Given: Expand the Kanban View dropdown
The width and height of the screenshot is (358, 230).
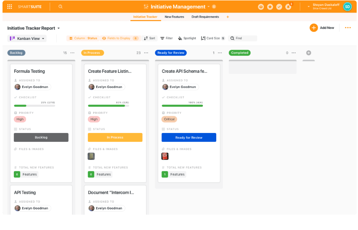Looking at the screenshot, I should point(27,38).
